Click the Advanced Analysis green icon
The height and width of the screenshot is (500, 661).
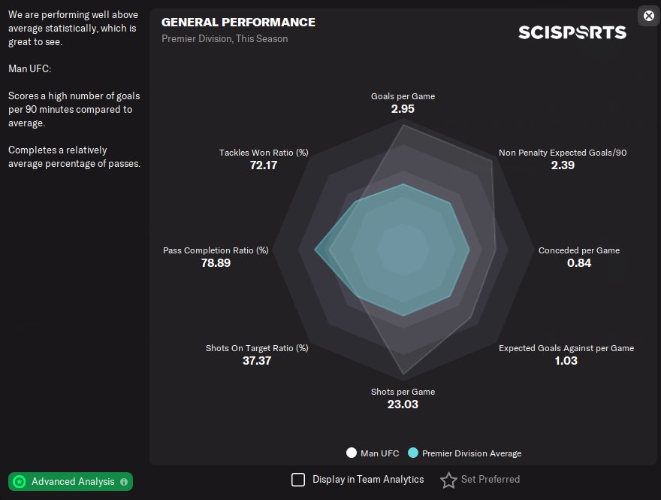click(20, 481)
